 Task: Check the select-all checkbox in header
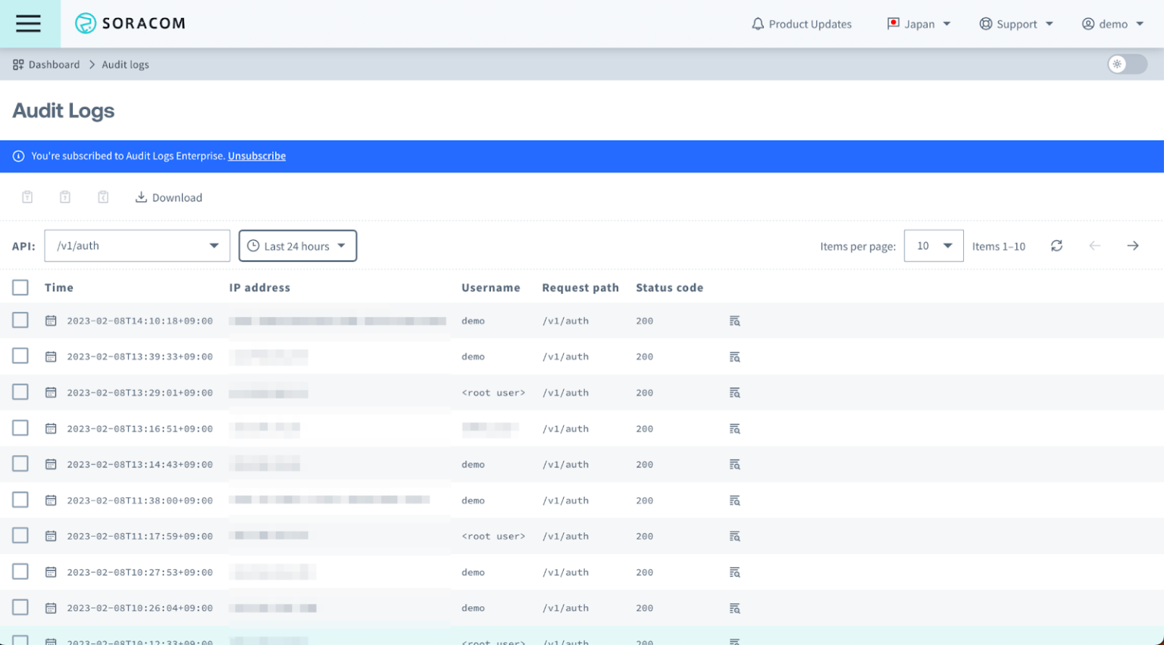(20, 288)
